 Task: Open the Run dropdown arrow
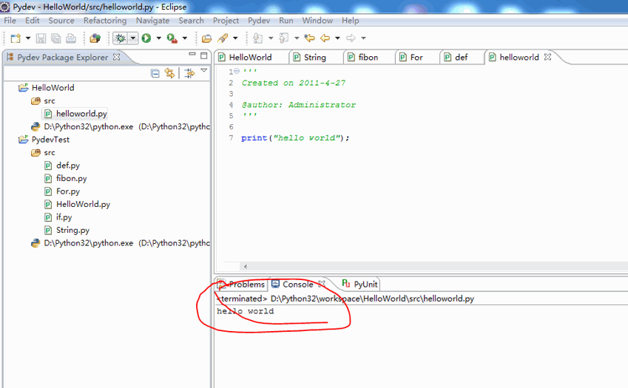click(x=158, y=38)
